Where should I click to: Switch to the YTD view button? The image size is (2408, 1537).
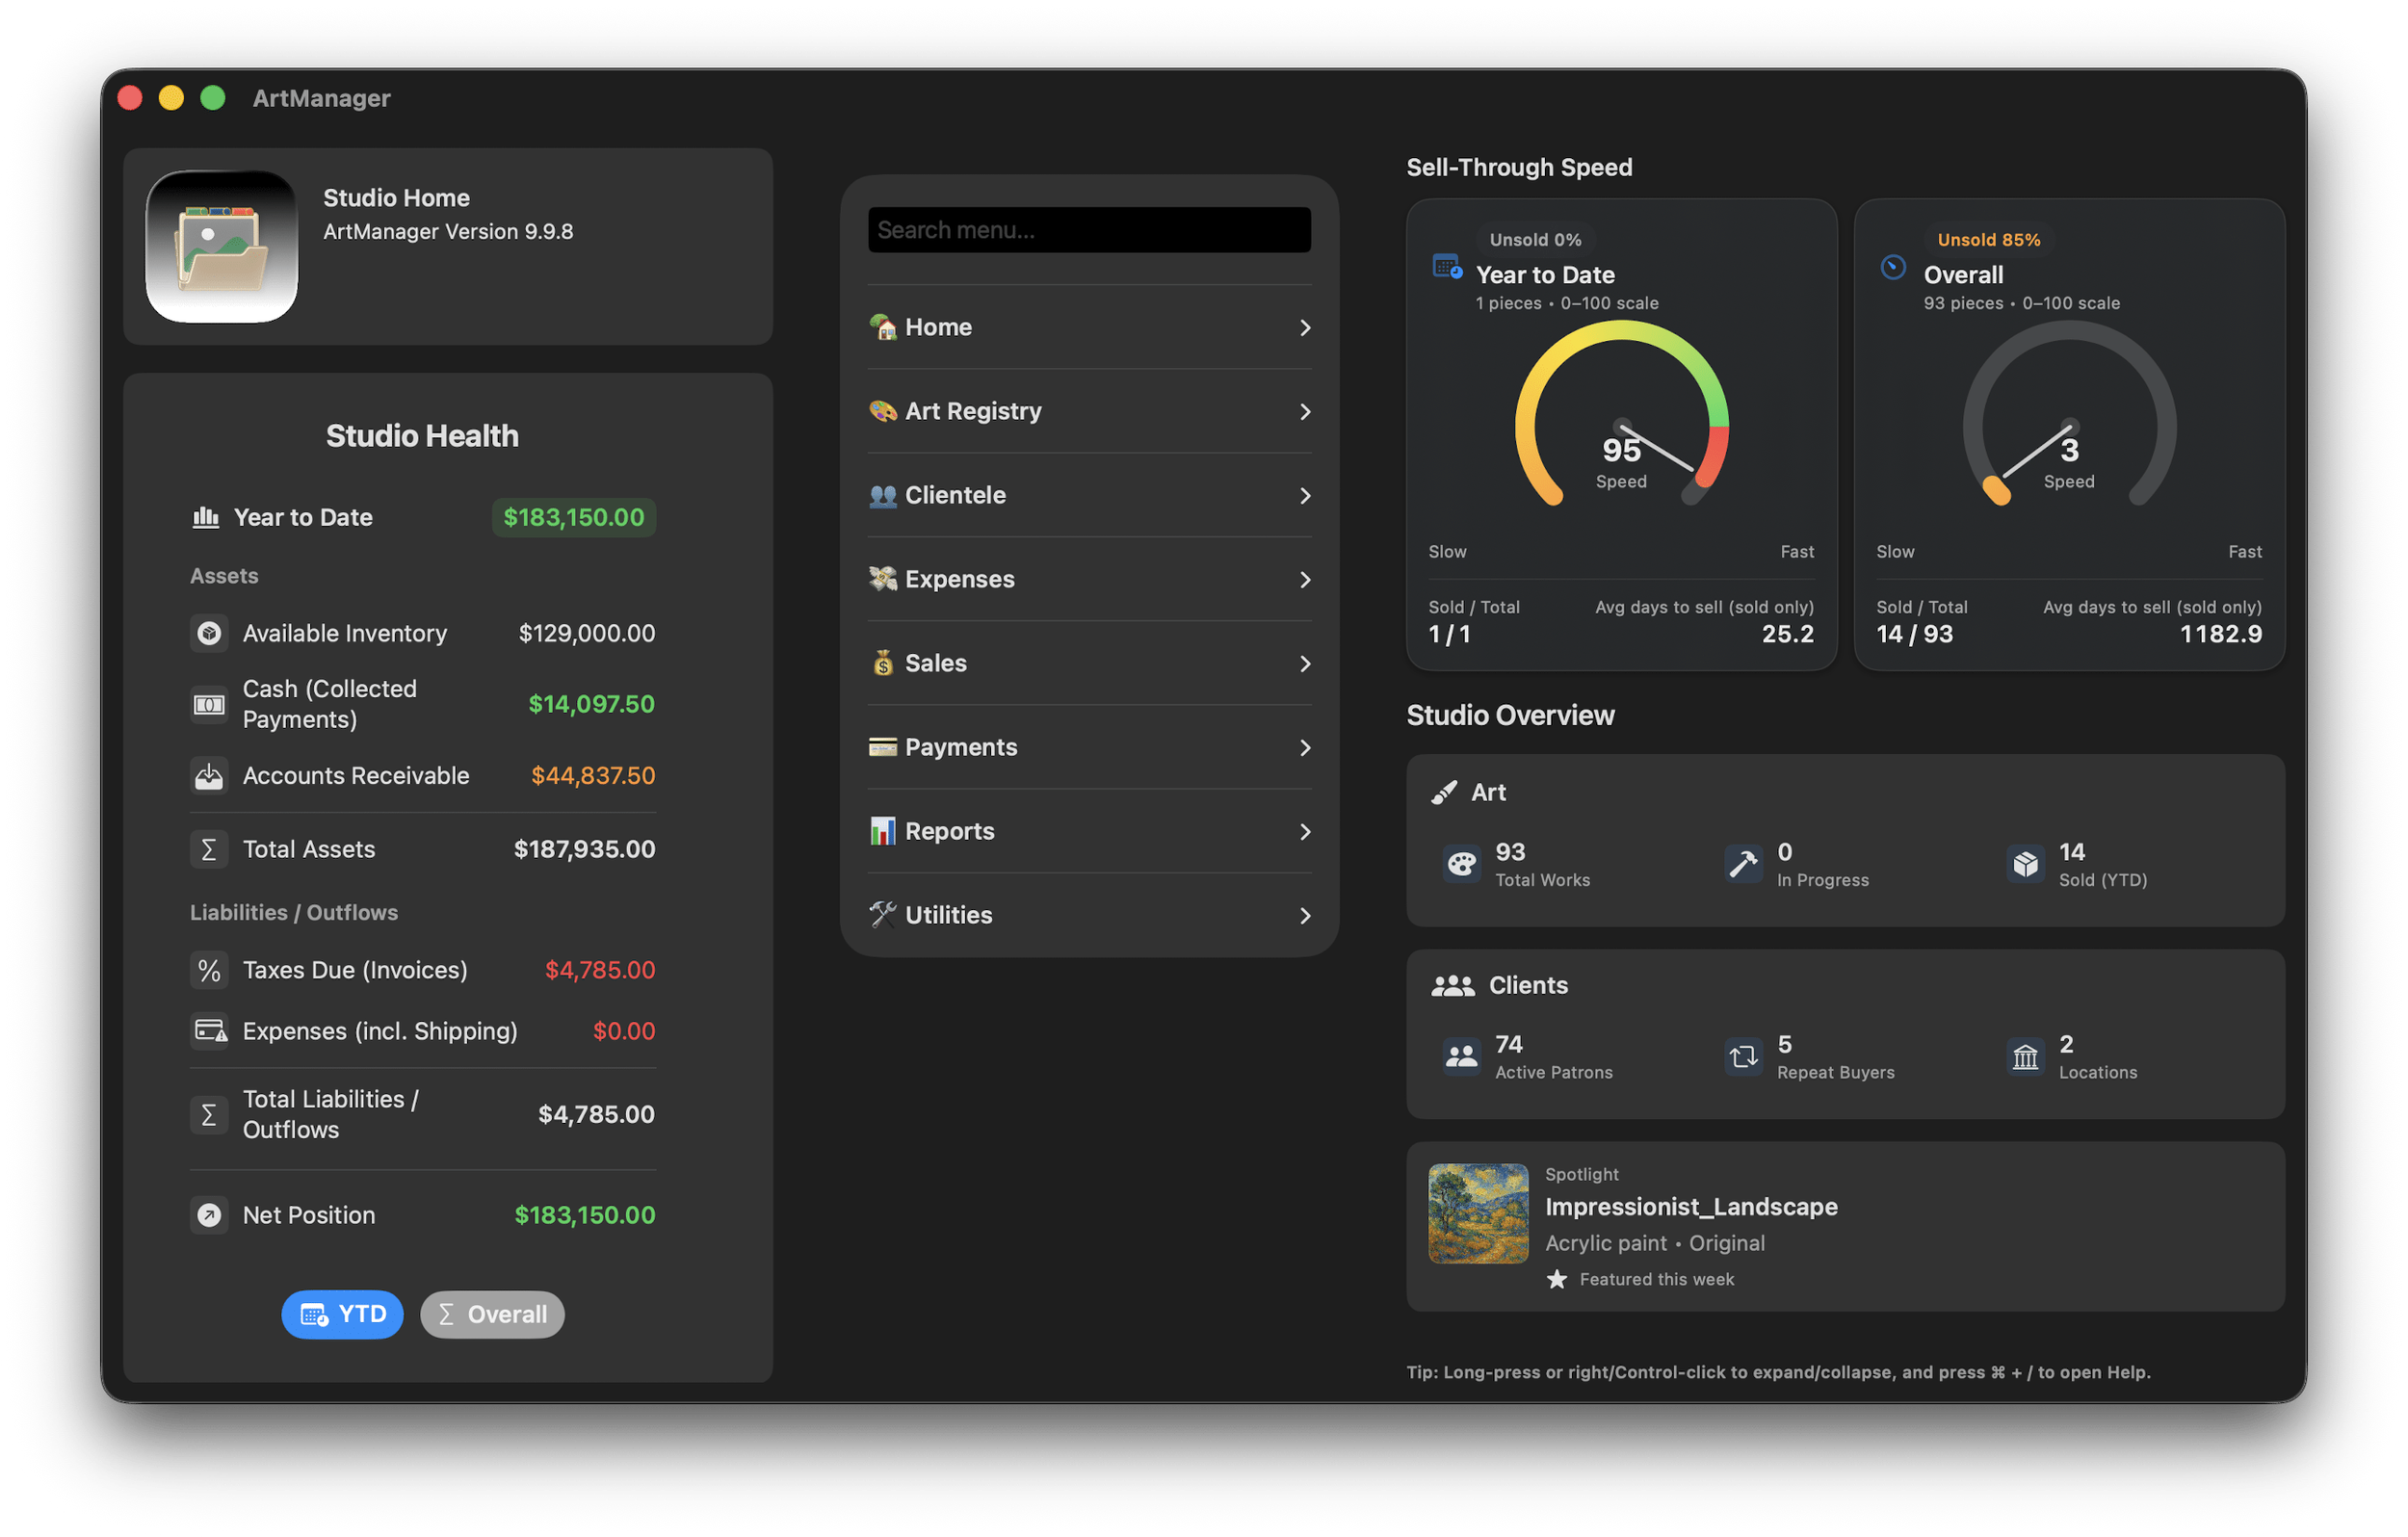(342, 1314)
